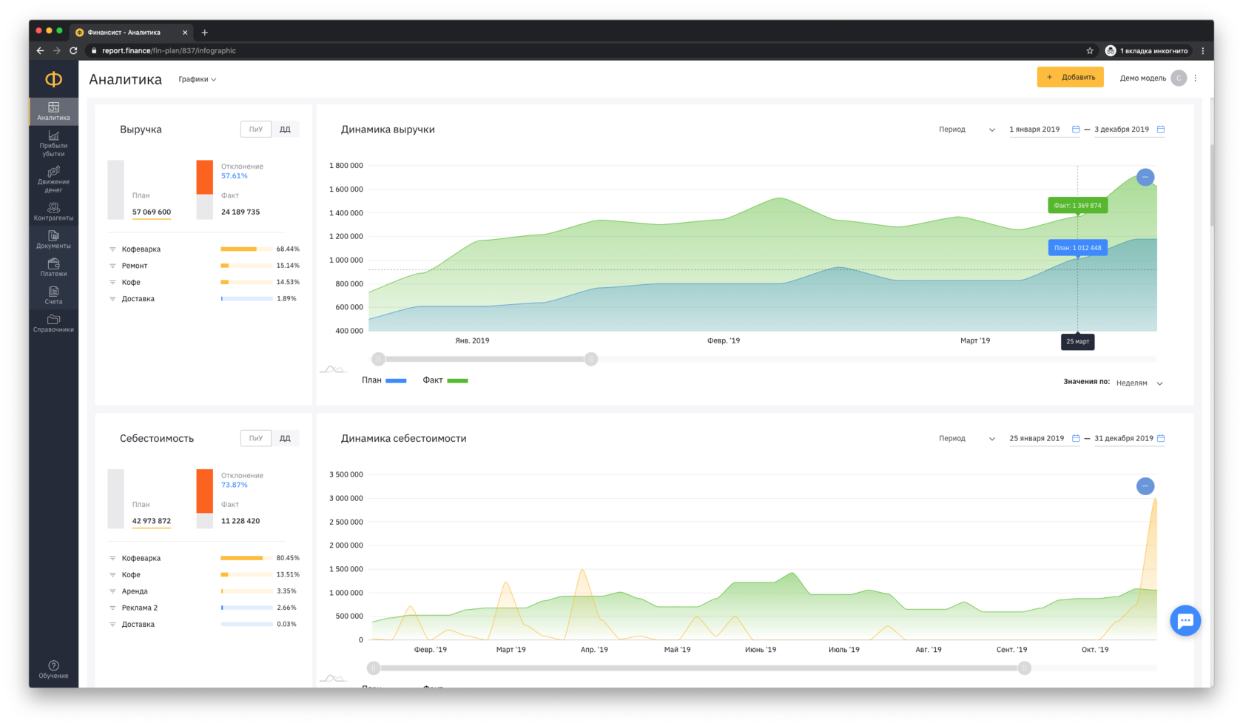Click right handle of revenue chart range slider

click(591, 359)
